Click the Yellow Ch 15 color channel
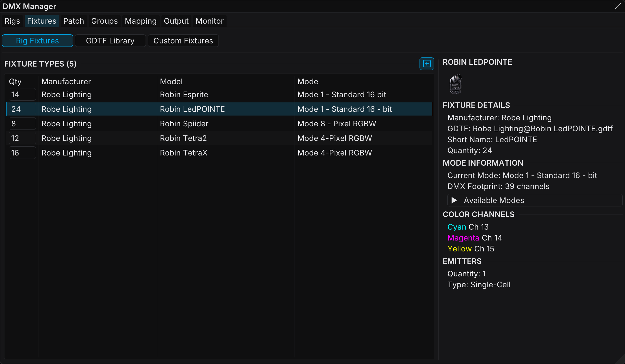 pos(471,249)
